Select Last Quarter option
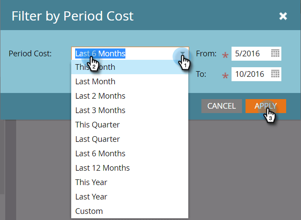Viewport: 301px width, 220px height. click(x=130, y=139)
